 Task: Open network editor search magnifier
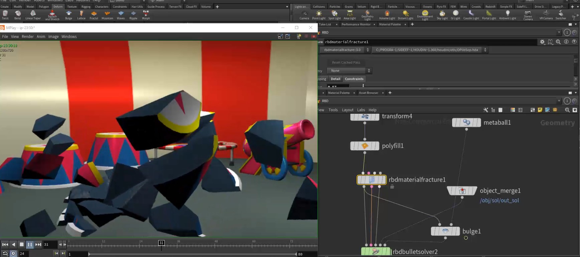point(567,110)
